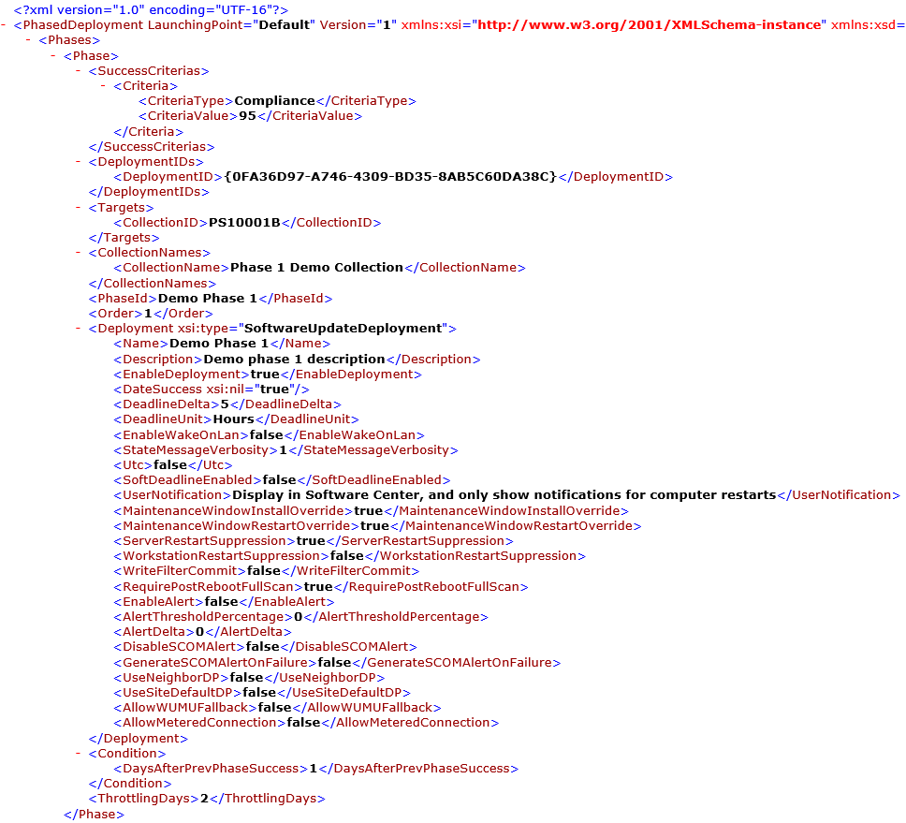Viewport: 906px width, 823px height.
Task: Select the UseSiteDefaultDP false value
Action: [259, 692]
